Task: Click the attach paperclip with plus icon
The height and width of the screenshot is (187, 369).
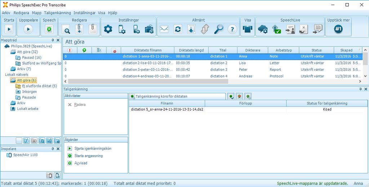Action: click(x=79, y=29)
